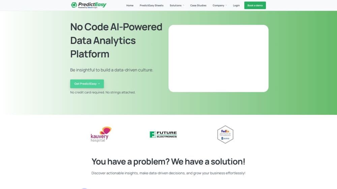Image resolution: width=337 pixels, height=189 pixels.
Task: Open PredictEasy Sheets page
Action: (152, 5)
